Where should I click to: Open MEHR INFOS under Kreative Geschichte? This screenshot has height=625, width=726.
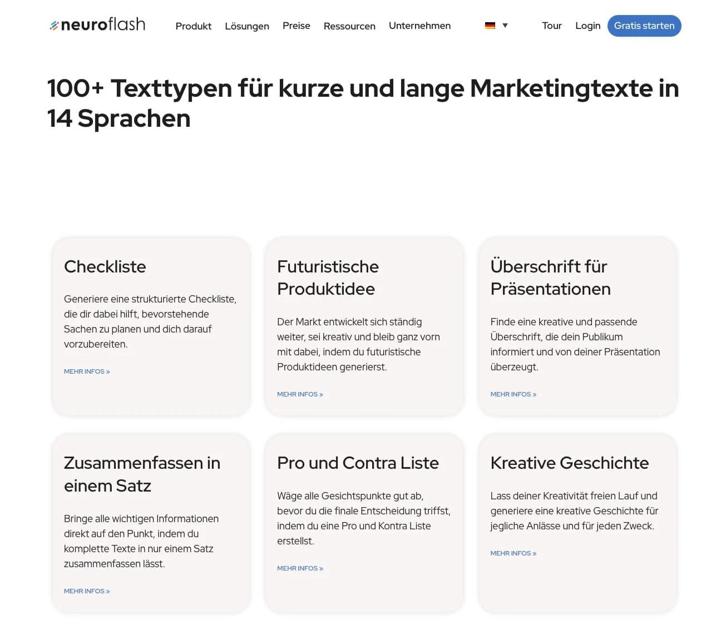513,553
